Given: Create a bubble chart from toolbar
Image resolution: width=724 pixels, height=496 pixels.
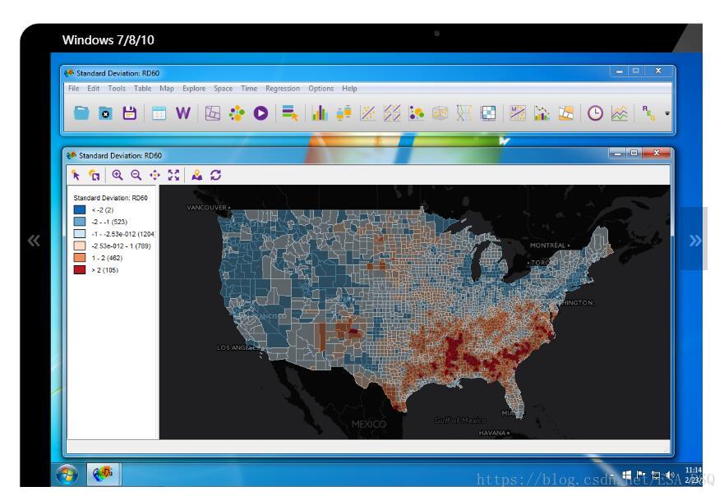Looking at the screenshot, I should [x=416, y=113].
